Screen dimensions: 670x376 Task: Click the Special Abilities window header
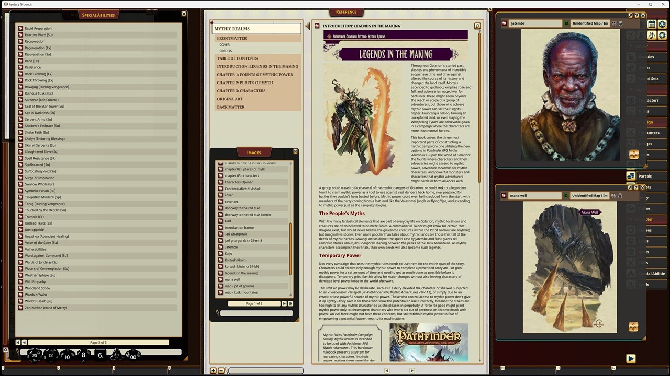click(x=98, y=15)
